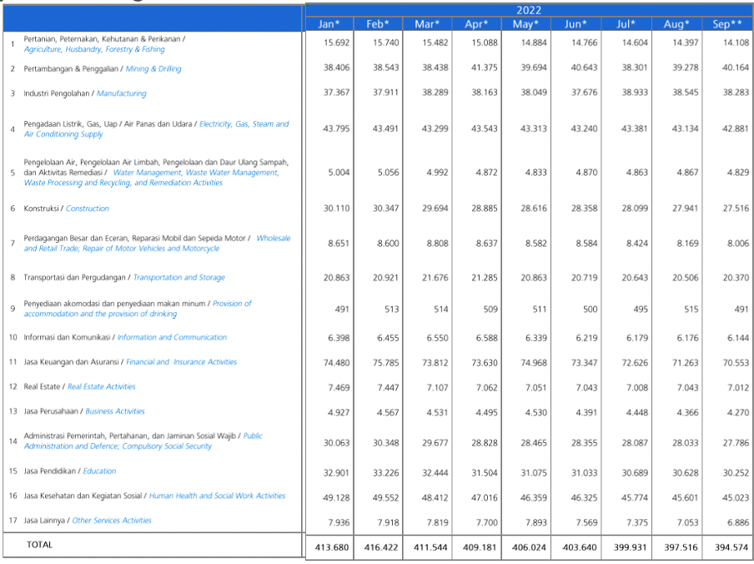Select Jan electricity value 43.795
The height and width of the screenshot is (564, 754).
337,128
